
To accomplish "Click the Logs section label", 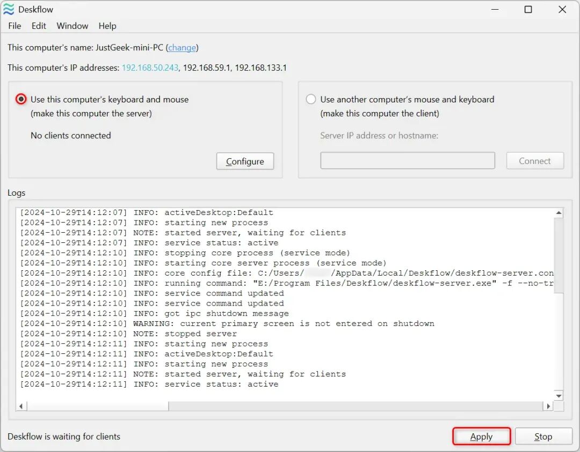I will [x=16, y=193].
